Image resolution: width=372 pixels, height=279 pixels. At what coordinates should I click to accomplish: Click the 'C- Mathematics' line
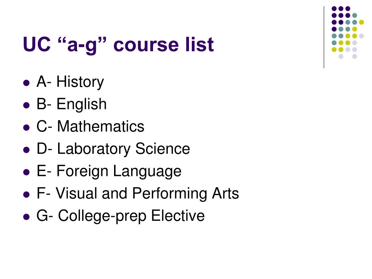(90, 126)
